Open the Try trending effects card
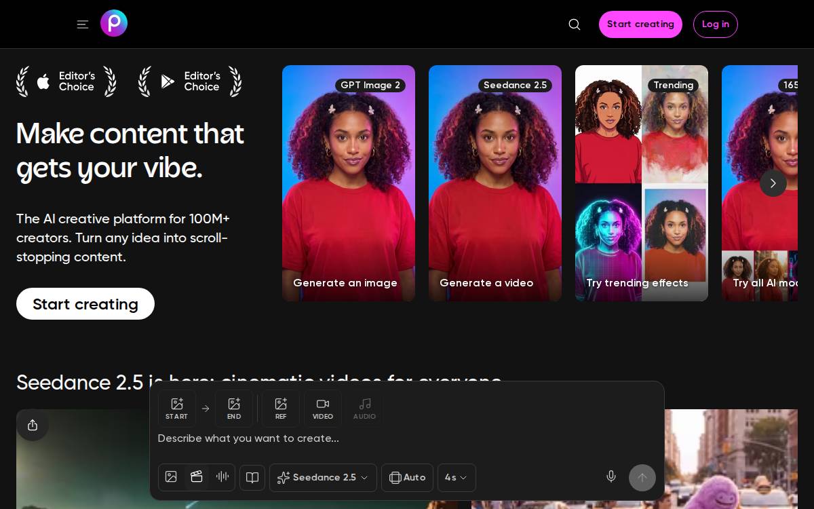814x509 pixels. (642, 183)
